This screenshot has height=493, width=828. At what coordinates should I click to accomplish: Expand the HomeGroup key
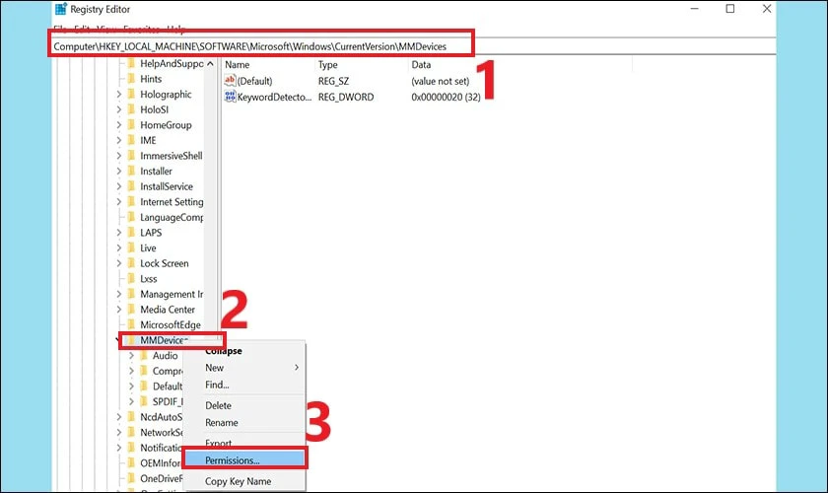coord(119,124)
